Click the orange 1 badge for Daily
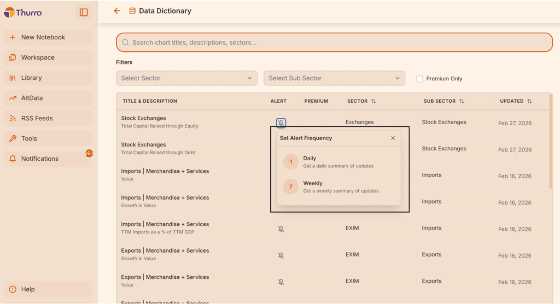 [x=291, y=162]
